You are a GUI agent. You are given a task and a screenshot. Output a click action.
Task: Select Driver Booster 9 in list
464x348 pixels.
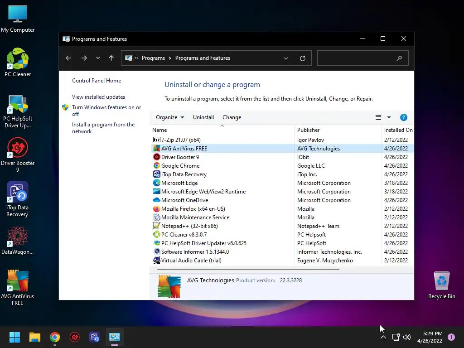[282, 157]
